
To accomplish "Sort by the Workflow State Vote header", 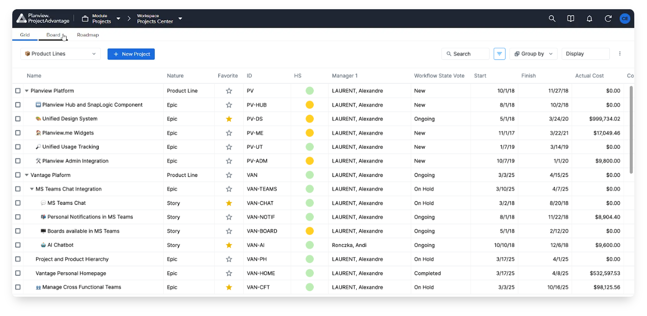I will click(x=439, y=76).
